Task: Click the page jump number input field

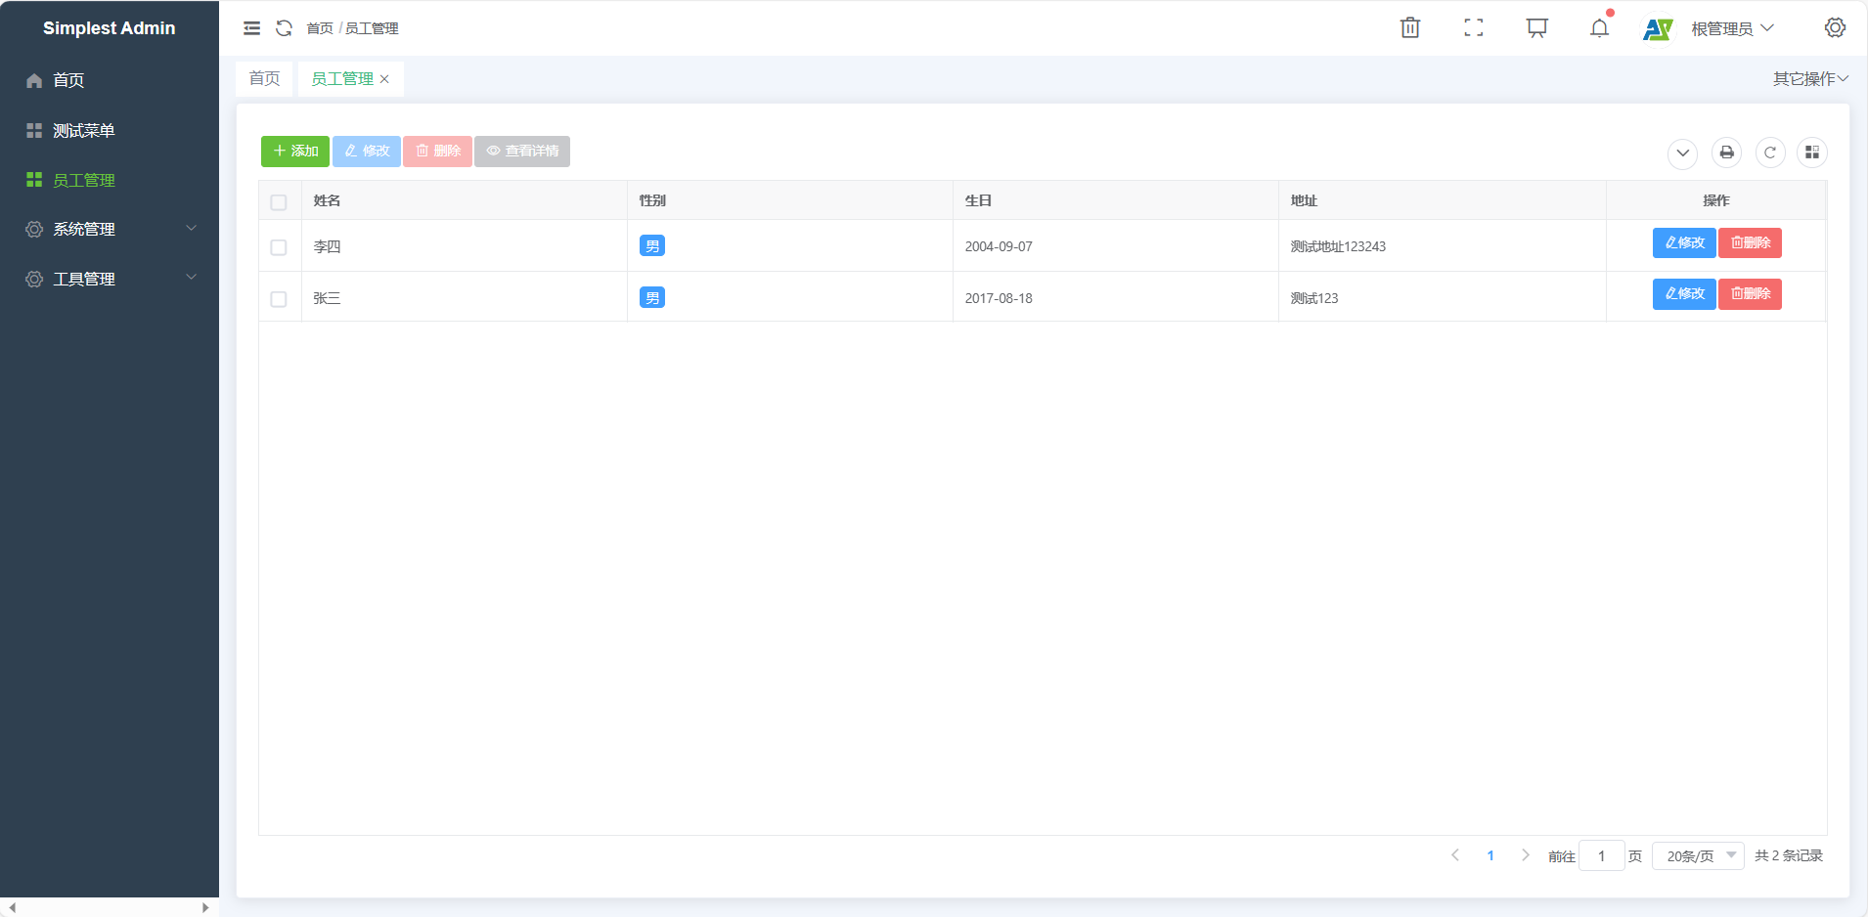Action: pyautogui.click(x=1601, y=856)
